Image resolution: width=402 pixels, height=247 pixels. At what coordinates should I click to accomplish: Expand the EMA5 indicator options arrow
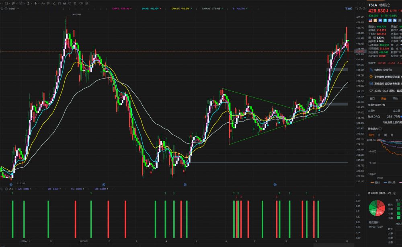[131, 8]
